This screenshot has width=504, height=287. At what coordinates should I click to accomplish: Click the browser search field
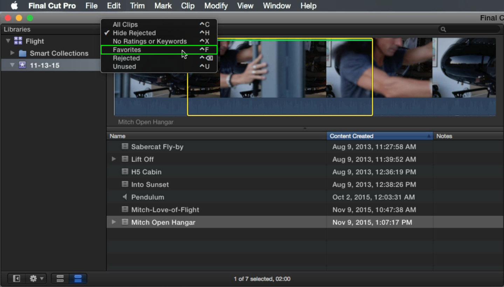click(x=469, y=29)
